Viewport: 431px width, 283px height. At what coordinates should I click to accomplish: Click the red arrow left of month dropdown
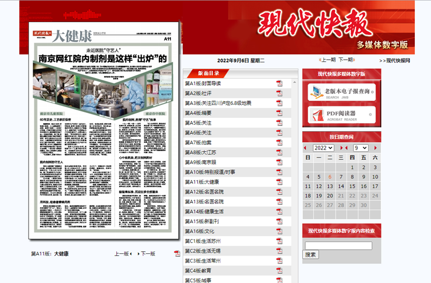coord(346,148)
